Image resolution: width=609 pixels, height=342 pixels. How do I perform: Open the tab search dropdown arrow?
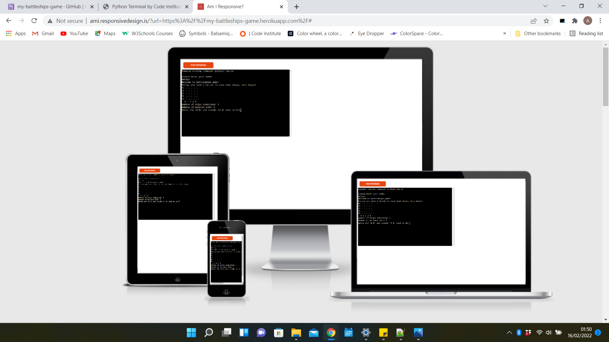tap(545, 6)
